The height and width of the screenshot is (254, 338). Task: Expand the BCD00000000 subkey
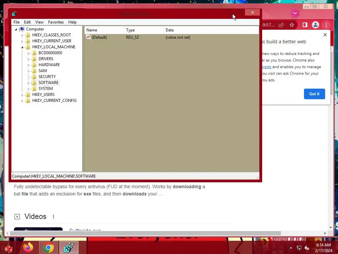(x=28, y=53)
